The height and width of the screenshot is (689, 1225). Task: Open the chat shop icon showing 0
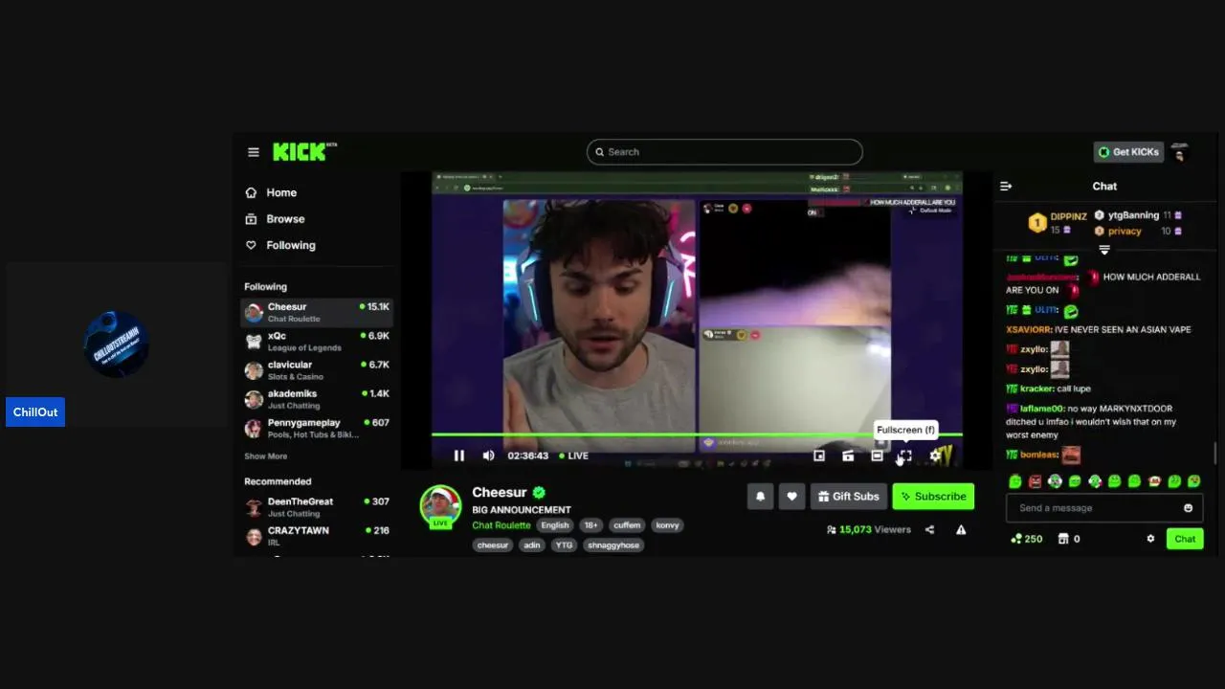pyautogui.click(x=1062, y=539)
